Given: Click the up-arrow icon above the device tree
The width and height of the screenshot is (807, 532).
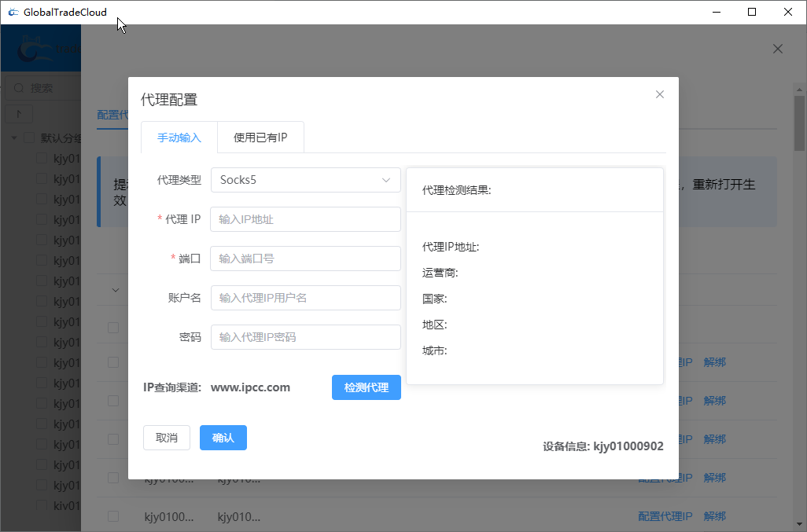Looking at the screenshot, I should tap(17, 113).
